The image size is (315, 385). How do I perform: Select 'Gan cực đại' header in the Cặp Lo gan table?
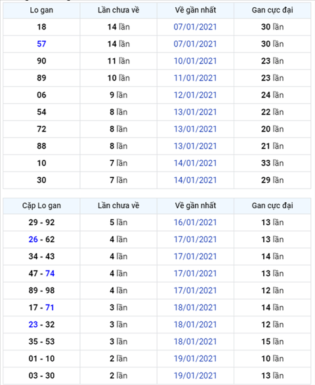pyautogui.click(x=272, y=206)
